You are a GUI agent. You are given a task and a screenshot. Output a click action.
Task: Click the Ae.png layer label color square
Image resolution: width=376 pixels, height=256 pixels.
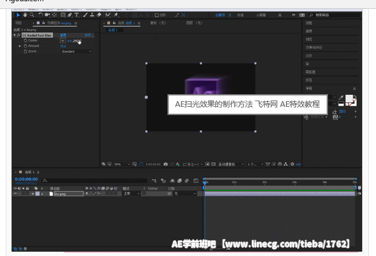pyautogui.click(x=38, y=193)
